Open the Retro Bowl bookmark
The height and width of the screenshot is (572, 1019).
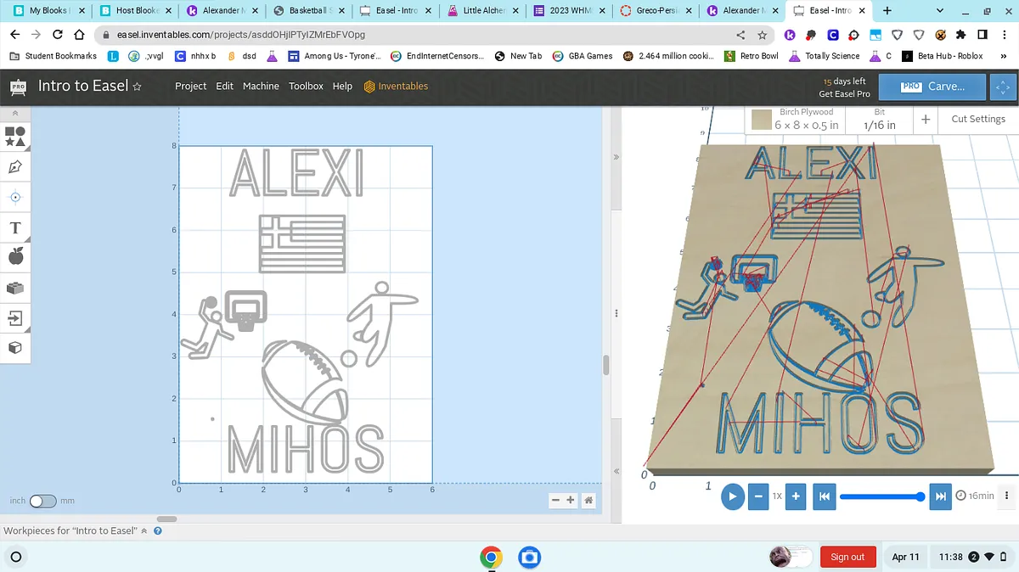(752, 56)
